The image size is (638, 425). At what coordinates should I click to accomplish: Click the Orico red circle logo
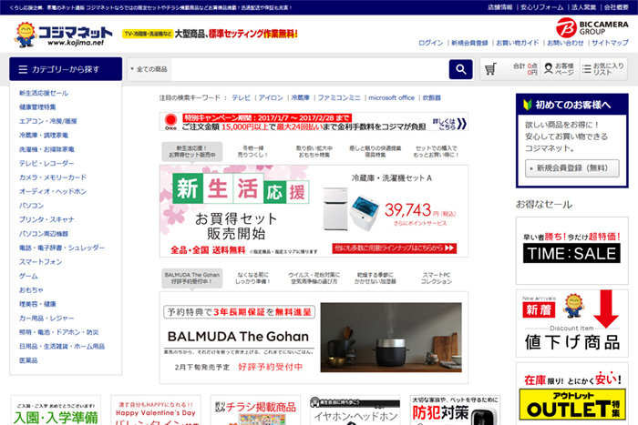pos(170,121)
